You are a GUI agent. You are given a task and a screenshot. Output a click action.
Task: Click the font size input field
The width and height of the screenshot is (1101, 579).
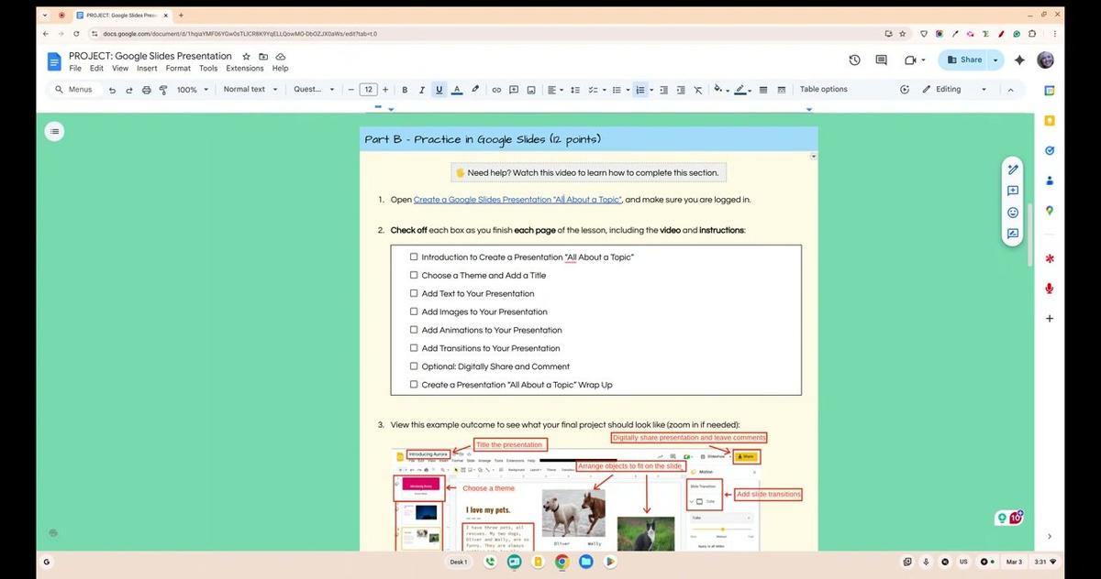[368, 90]
